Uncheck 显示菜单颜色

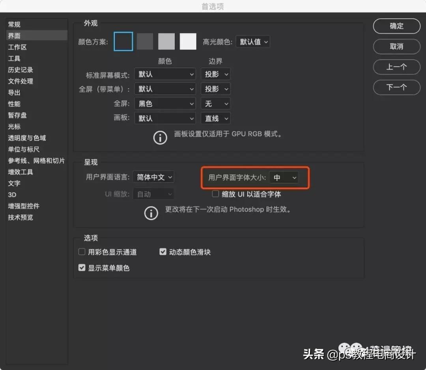click(82, 267)
